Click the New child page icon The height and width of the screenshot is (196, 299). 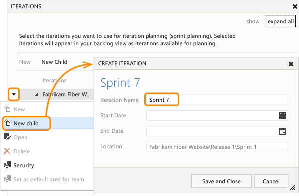click(x=7, y=123)
